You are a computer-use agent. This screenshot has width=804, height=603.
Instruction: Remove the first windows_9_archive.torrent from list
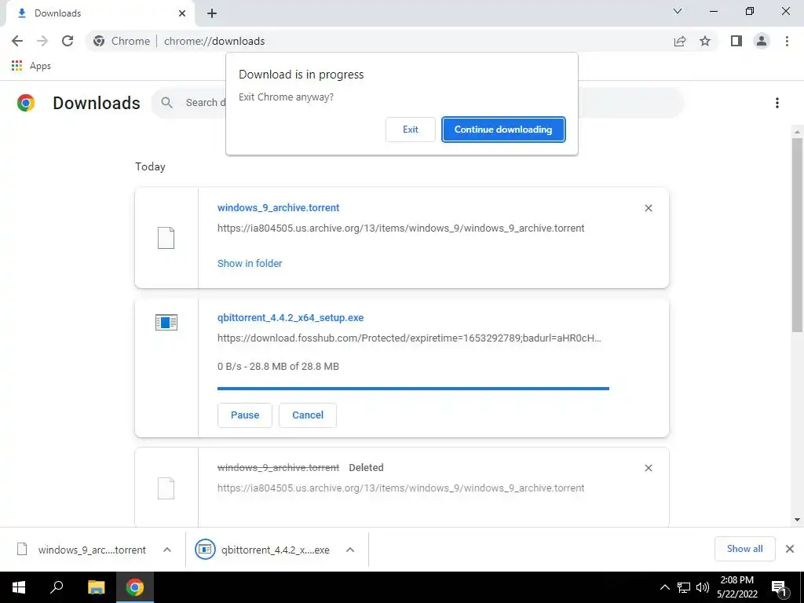tap(649, 208)
